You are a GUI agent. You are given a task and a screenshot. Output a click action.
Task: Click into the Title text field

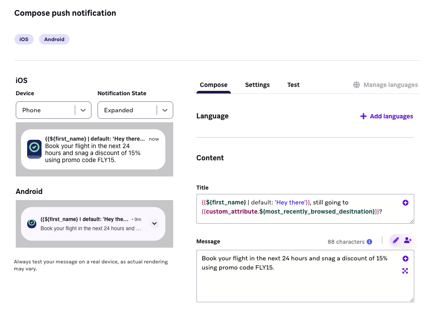pos(305,209)
